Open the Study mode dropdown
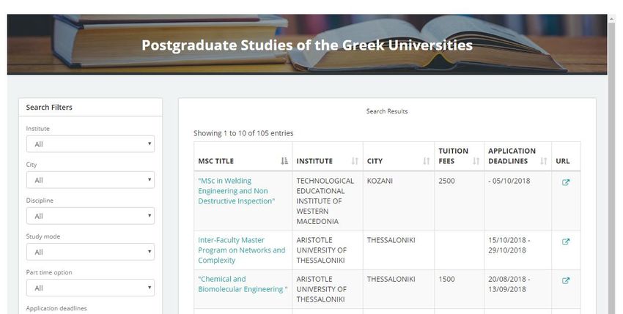623x314 pixels. [x=91, y=252]
